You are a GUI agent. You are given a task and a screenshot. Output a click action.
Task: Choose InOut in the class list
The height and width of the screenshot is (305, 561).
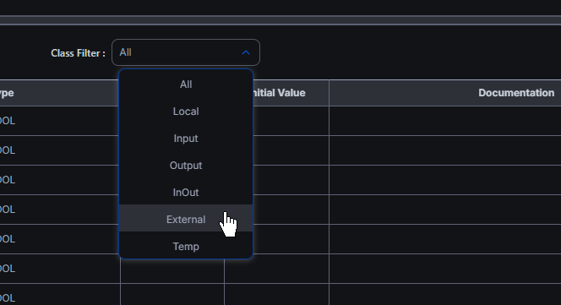186,193
